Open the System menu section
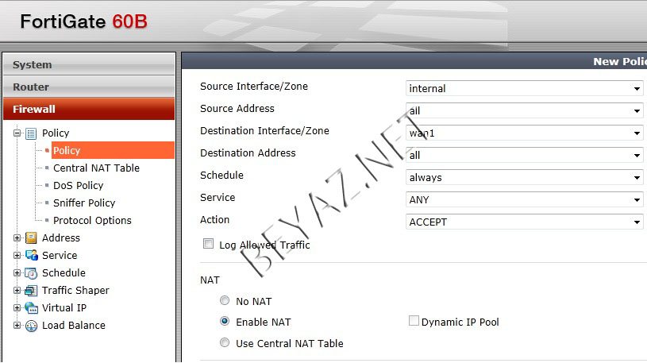Viewport: 647px width, 363px height. (89, 65)
